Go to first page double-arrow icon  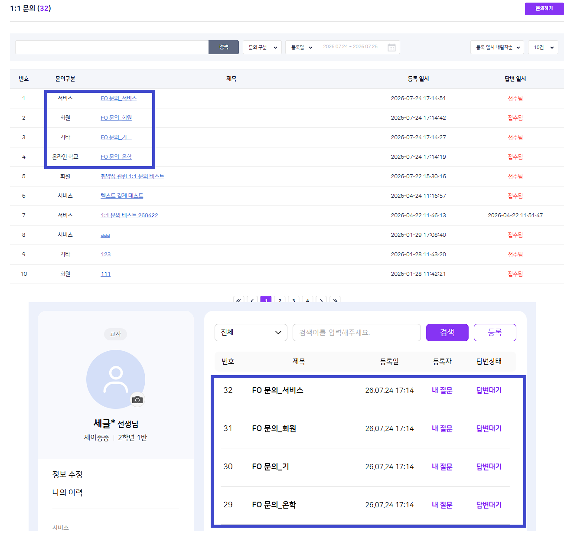click(238, 300)
